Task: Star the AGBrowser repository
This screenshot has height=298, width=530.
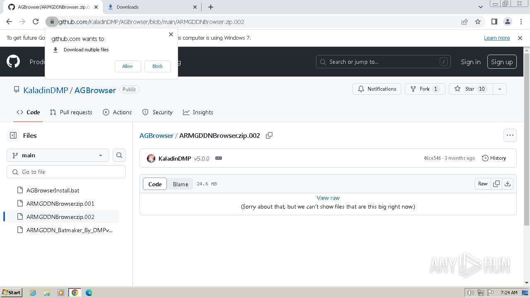Action: pyautogui.click(x=471, y=89)
